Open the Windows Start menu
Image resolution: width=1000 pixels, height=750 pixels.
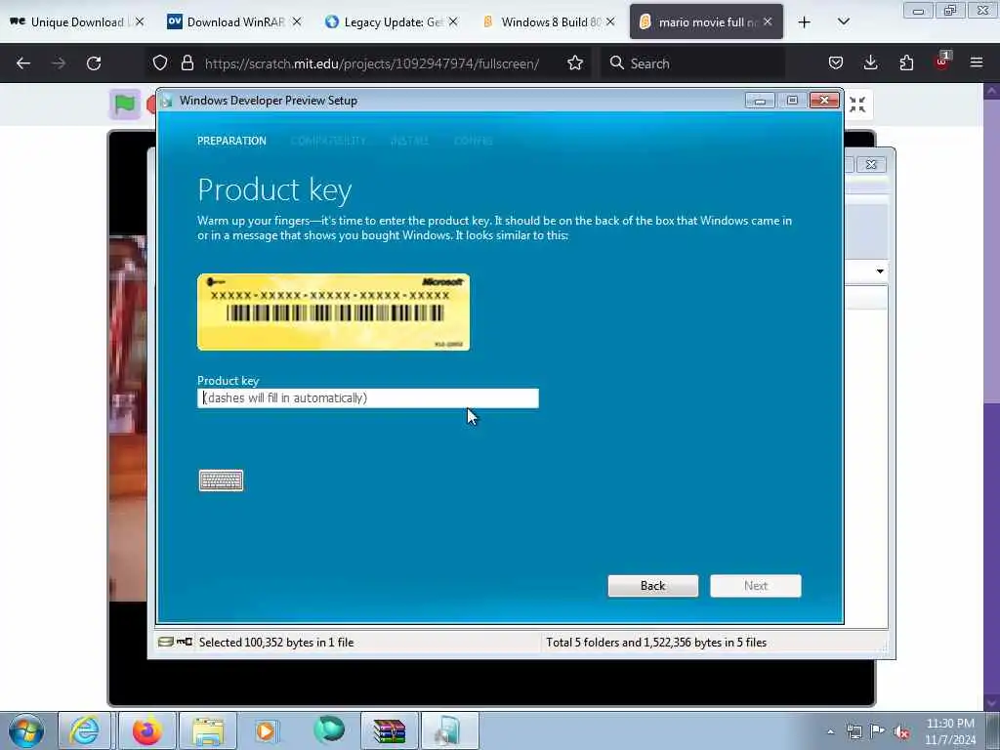26,730
